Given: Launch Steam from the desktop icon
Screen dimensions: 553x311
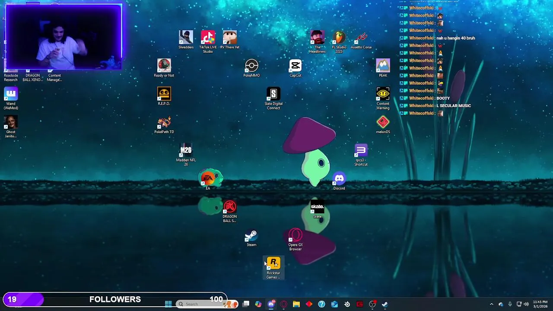Looking at the screenshot, I should [x=251, y=238].
